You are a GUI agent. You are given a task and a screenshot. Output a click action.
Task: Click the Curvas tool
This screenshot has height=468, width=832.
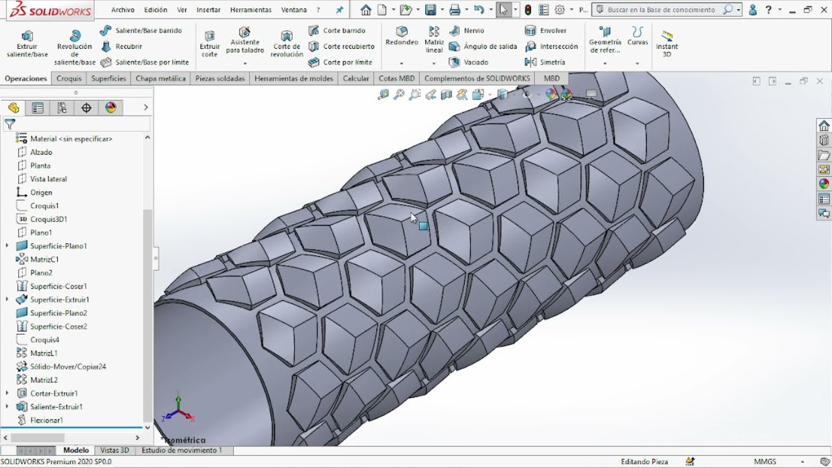pos(638,37)
